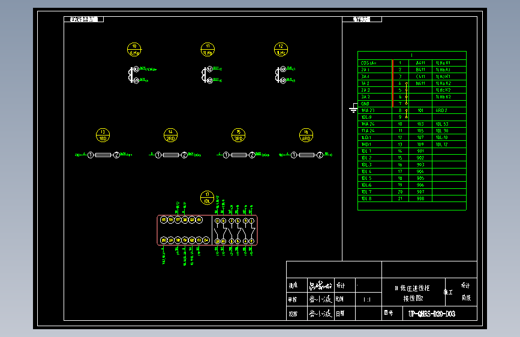Click terminal number '21' in the table

click(x=400, y=198)
